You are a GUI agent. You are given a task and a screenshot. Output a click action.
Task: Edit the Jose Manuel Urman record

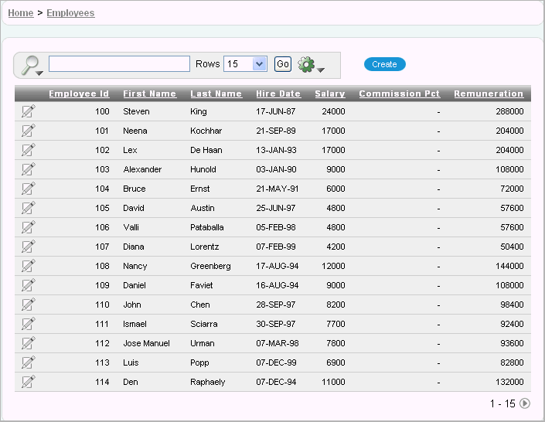(29, 343)
